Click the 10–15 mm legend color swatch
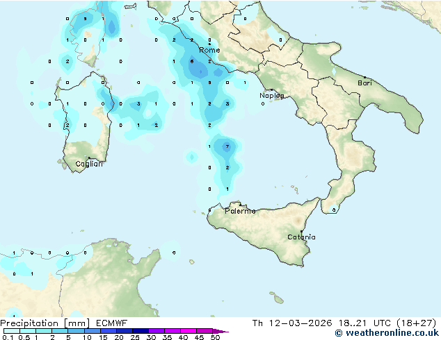This screenshot has height=340, width=441. click(92, 331)
